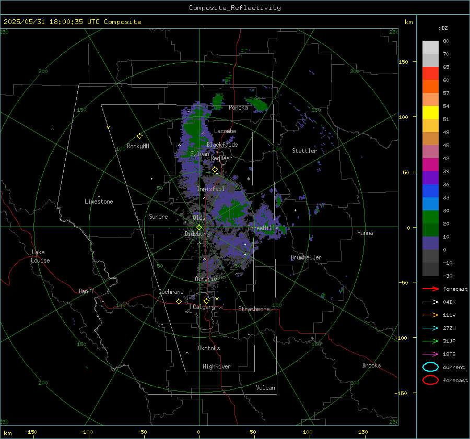Select the bright yellow 51–54 dBZ swatch

[x=430, y=112]
